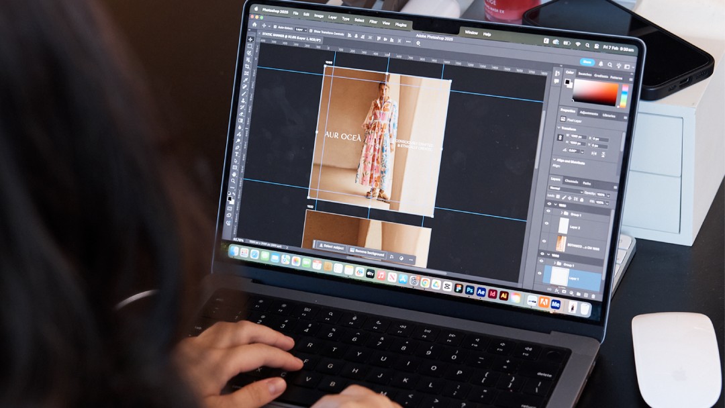Screen dimensions: 725x408
Task: Select the Crop tool
Action: (247, 66)
